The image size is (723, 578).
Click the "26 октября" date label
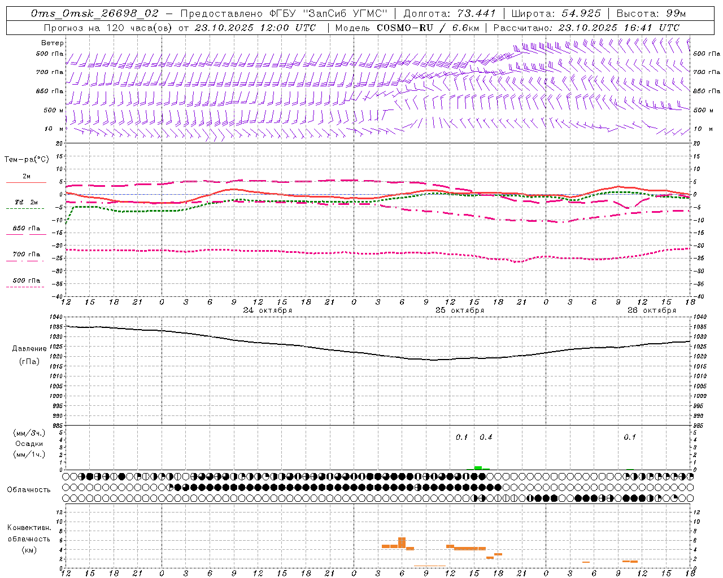pyautogui.click(x=652, y=310)
